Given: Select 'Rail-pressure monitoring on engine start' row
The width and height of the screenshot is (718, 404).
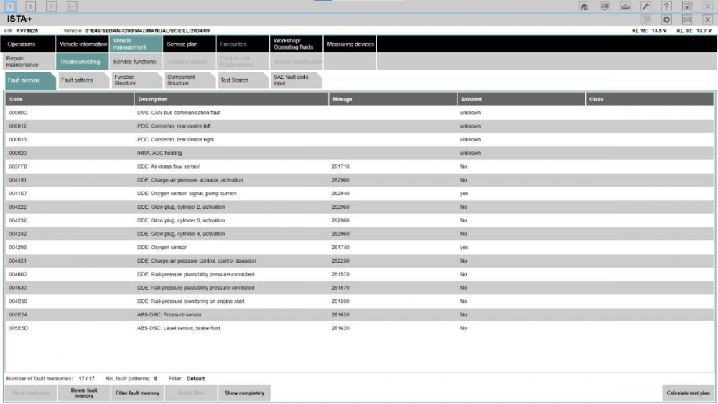Looking at the screenshot, I should [x=360, y=301].
